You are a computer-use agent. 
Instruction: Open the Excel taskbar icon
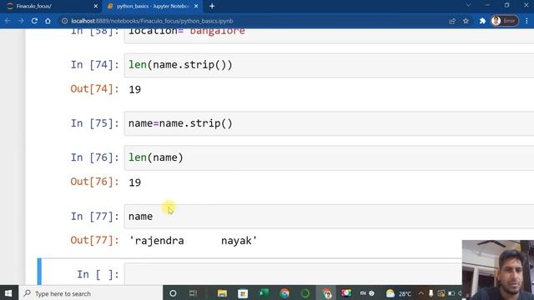point(264,293)
